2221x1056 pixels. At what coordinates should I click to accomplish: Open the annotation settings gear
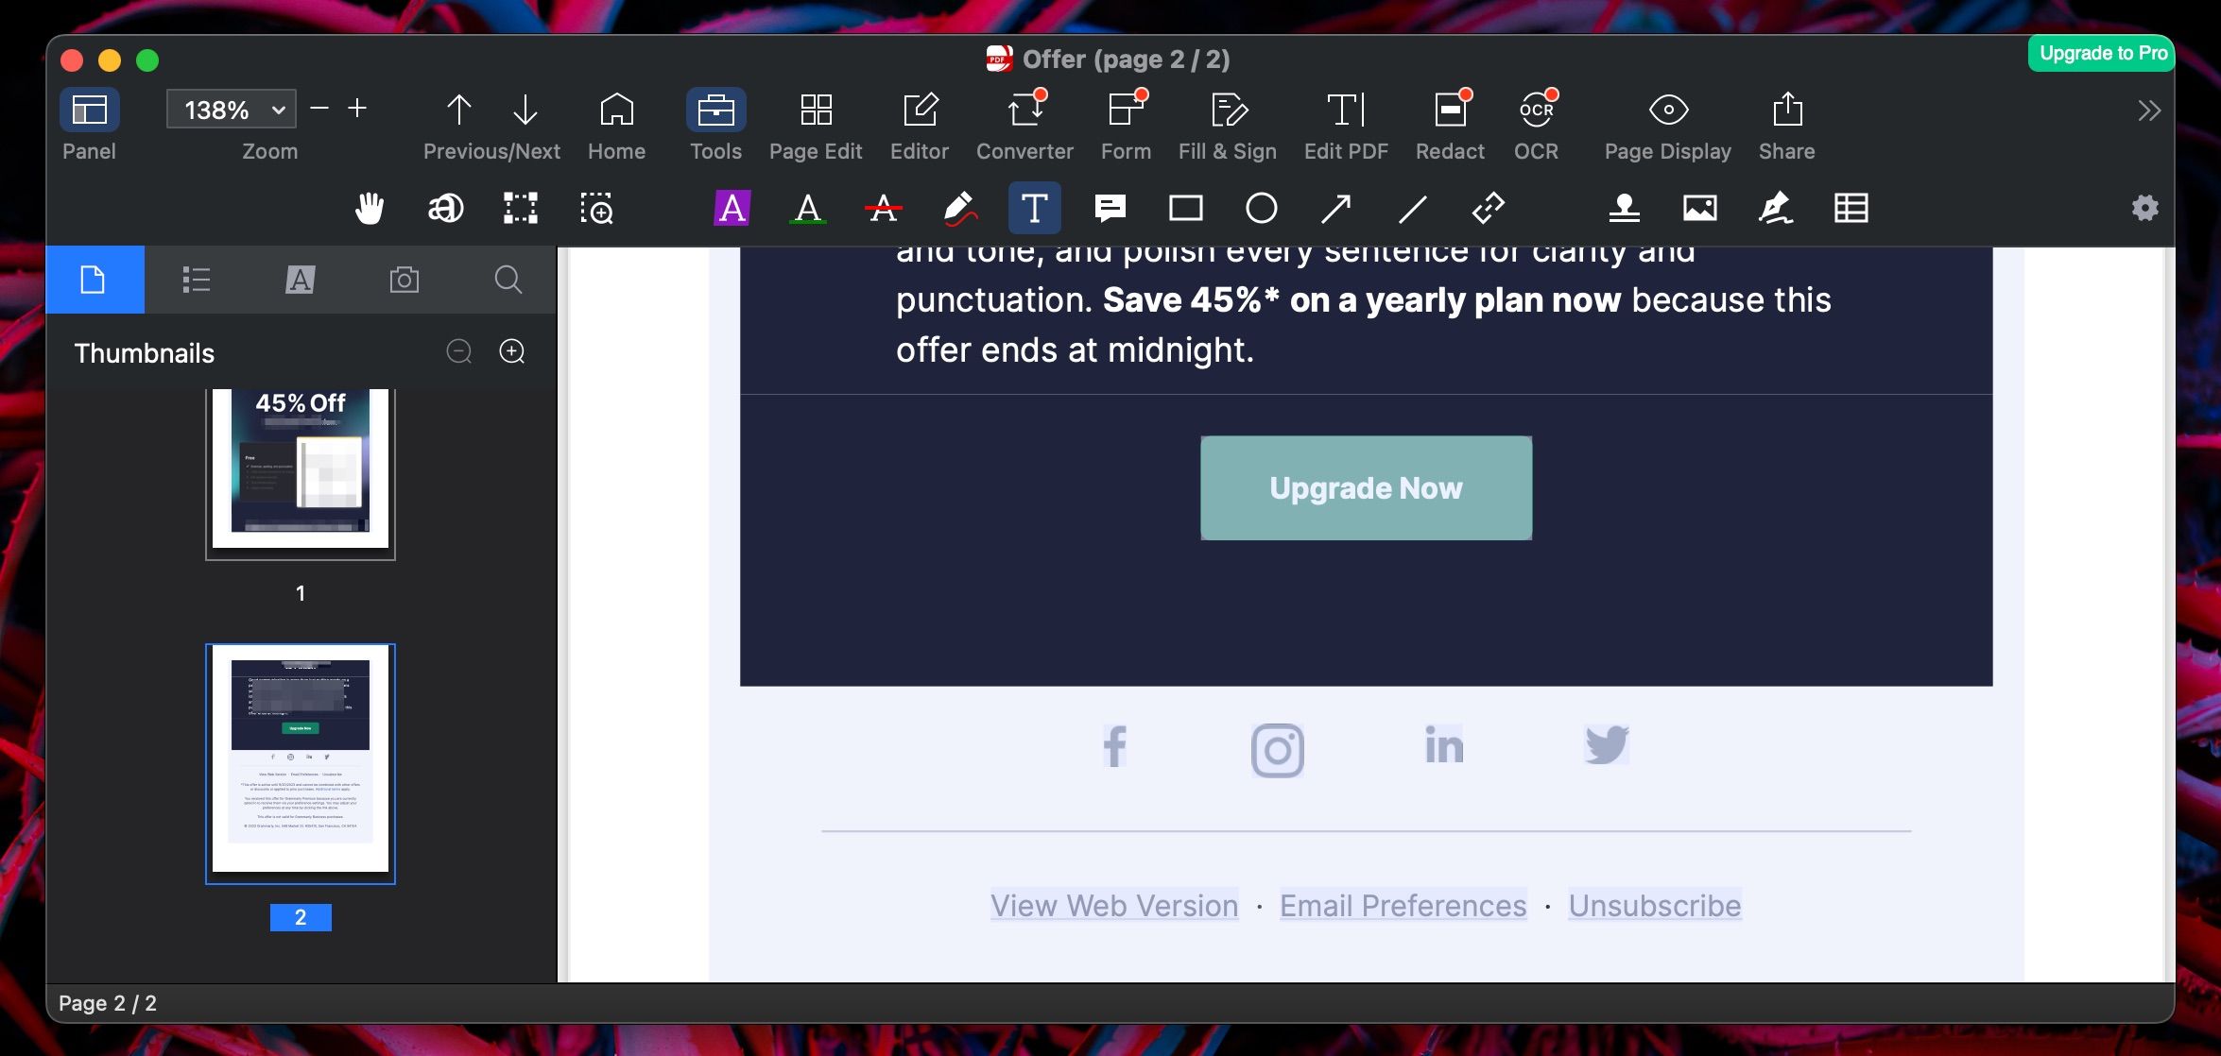coord(2145,209)
